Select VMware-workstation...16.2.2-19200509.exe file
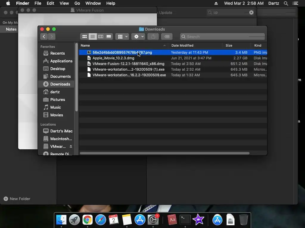 click(173, 75)
